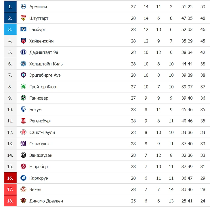210x207 pixels.
Task: Open the Санкт-Паули team link
Action: (x=42, y=132)
